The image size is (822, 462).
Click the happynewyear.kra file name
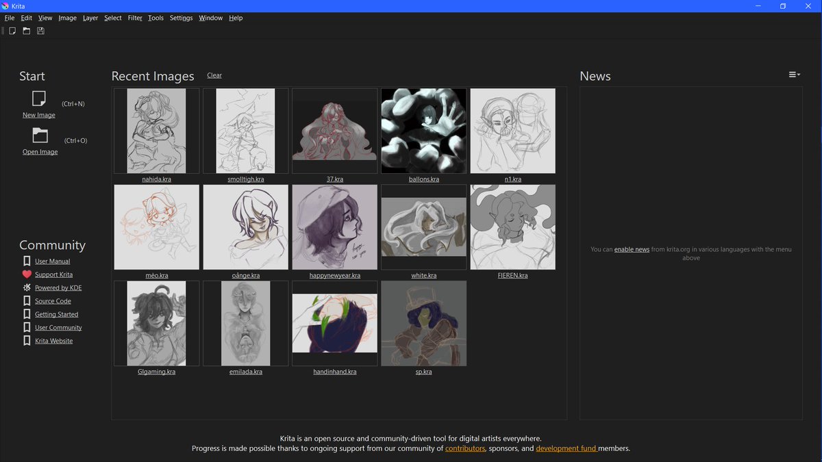tap(334, 276)
